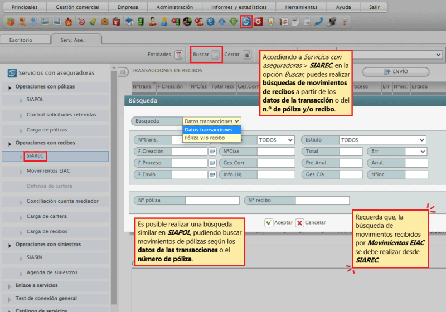The width and height of the screenshot is (446, 312).
Task: Open the Administración menu
Action: 174,7
